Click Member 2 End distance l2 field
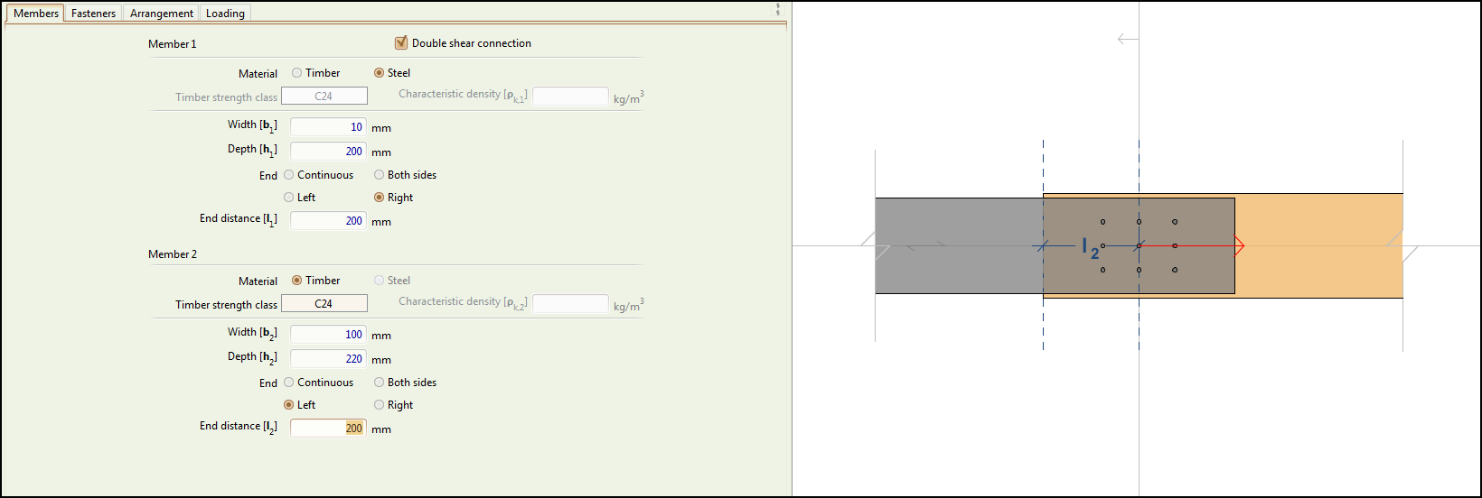This screenshot has width=1482, height=498. [x=328, y=429]
